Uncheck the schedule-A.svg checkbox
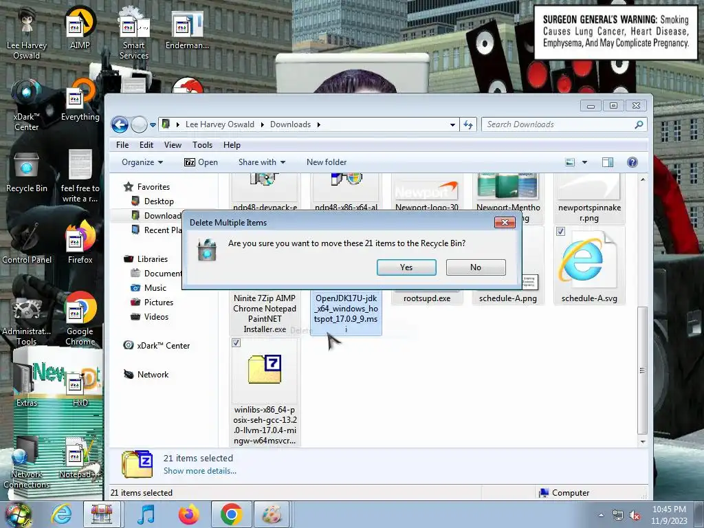 point(560,231)
